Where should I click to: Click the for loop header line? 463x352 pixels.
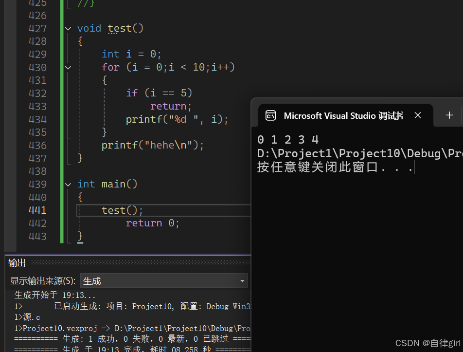(168, 67)
